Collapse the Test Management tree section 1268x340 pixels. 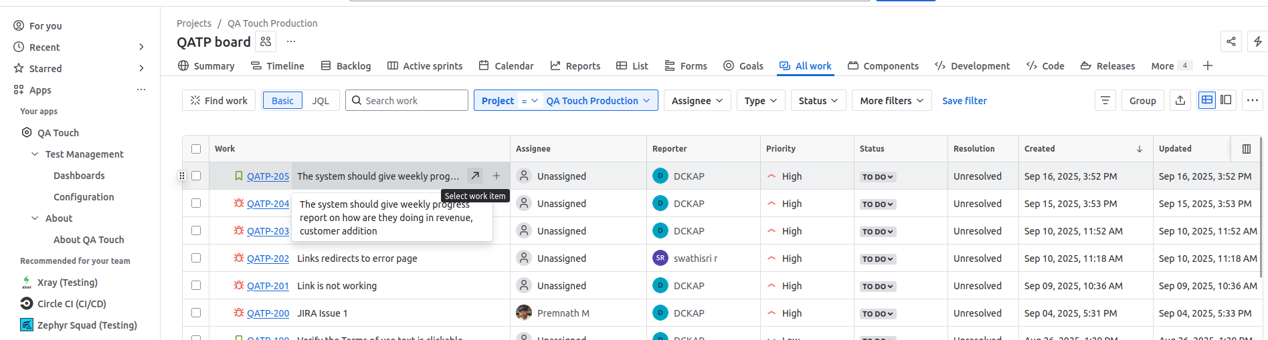pos(35,154)
